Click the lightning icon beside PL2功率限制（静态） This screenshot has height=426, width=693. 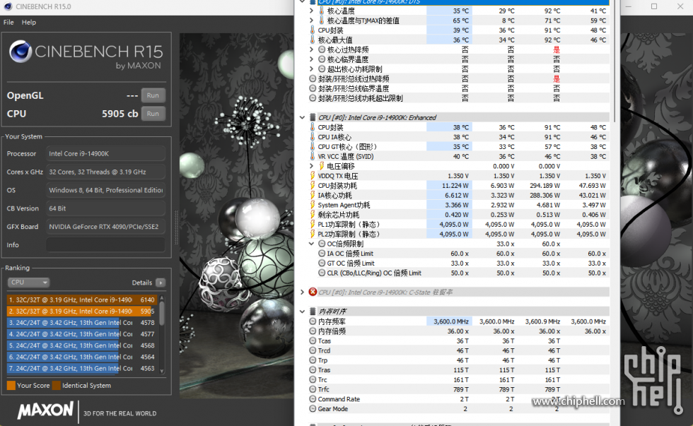(313, 234)
